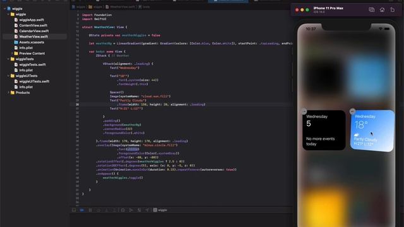Click the 'No more events today' text
The image size is (404, 227).
[x=320, y=141]
